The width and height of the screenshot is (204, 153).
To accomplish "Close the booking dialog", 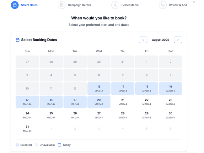I will [x=194, y=2].
